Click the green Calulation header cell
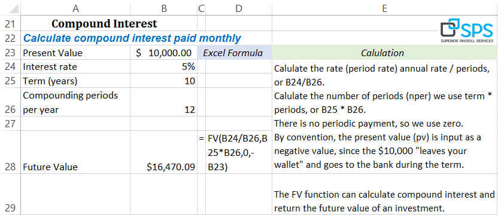 pos(385,53)
